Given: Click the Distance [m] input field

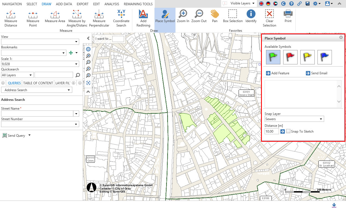Looking at the screenshot, I should click(272, 131).
